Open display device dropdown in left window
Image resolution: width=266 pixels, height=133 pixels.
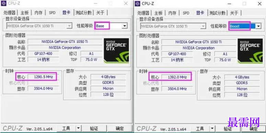pos(69,26)
